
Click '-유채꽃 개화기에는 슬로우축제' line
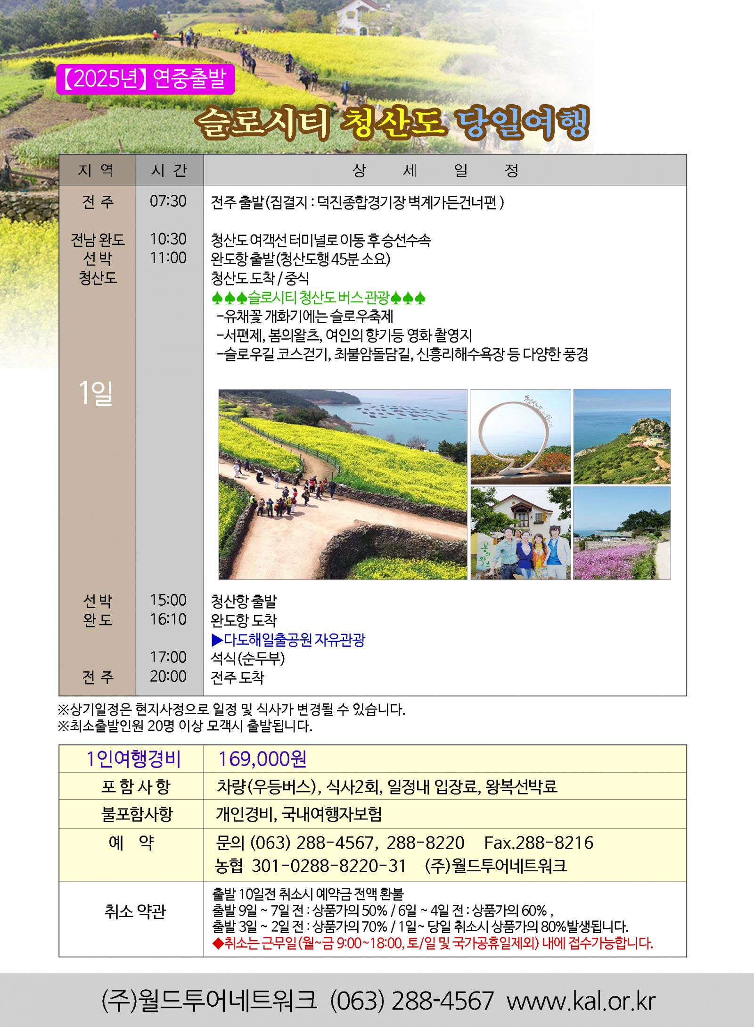[x=305, y=317]
